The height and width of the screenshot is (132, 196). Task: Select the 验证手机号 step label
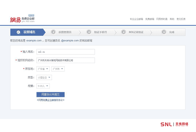point(101,32)
